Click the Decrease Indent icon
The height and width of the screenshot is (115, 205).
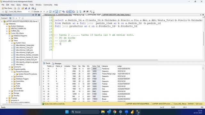[x=84, y=11]
